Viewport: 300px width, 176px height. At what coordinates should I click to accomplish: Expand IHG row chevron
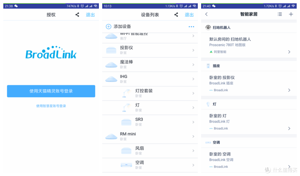click(x=193, y=79)
